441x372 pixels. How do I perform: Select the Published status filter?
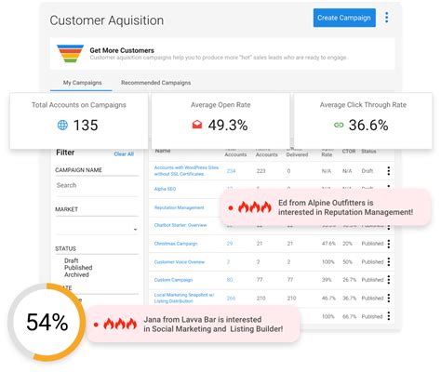pos(78,268)
